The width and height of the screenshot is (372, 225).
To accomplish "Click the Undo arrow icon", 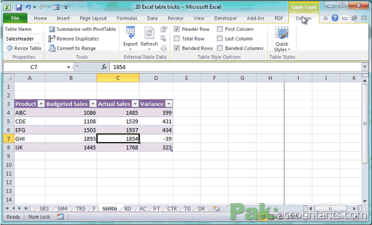I will point(28,8).
